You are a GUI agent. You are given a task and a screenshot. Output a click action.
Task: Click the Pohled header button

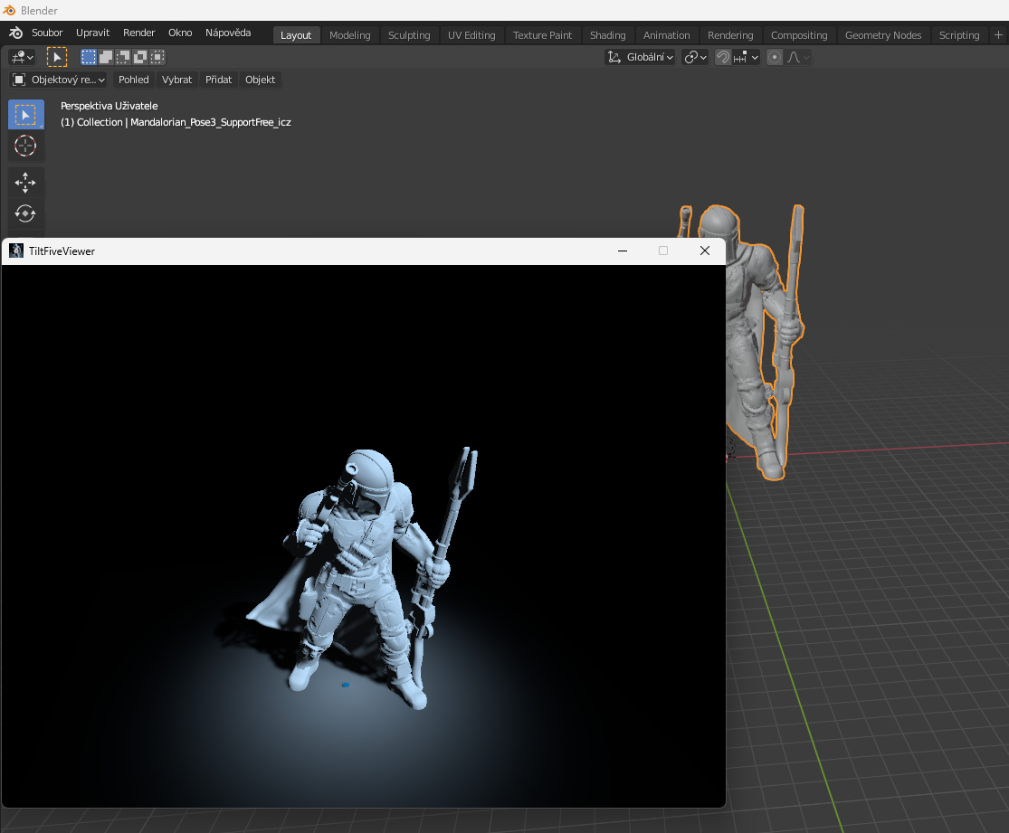(134, 80)
